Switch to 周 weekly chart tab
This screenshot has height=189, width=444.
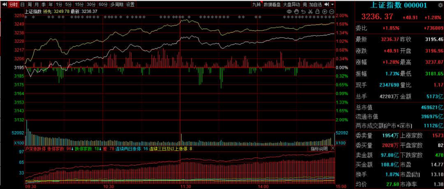pos(30,5)
